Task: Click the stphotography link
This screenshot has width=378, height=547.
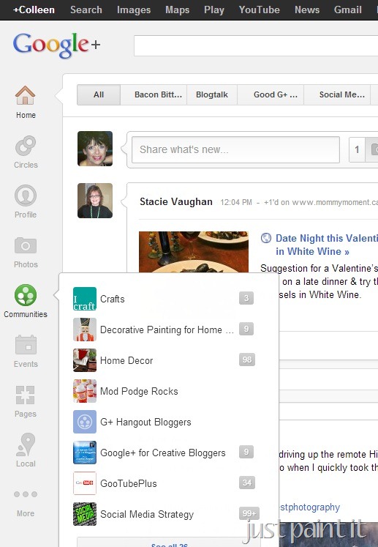Action: 309,507
